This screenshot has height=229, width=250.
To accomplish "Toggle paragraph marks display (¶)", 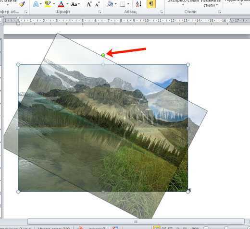I will pos(151,4).
